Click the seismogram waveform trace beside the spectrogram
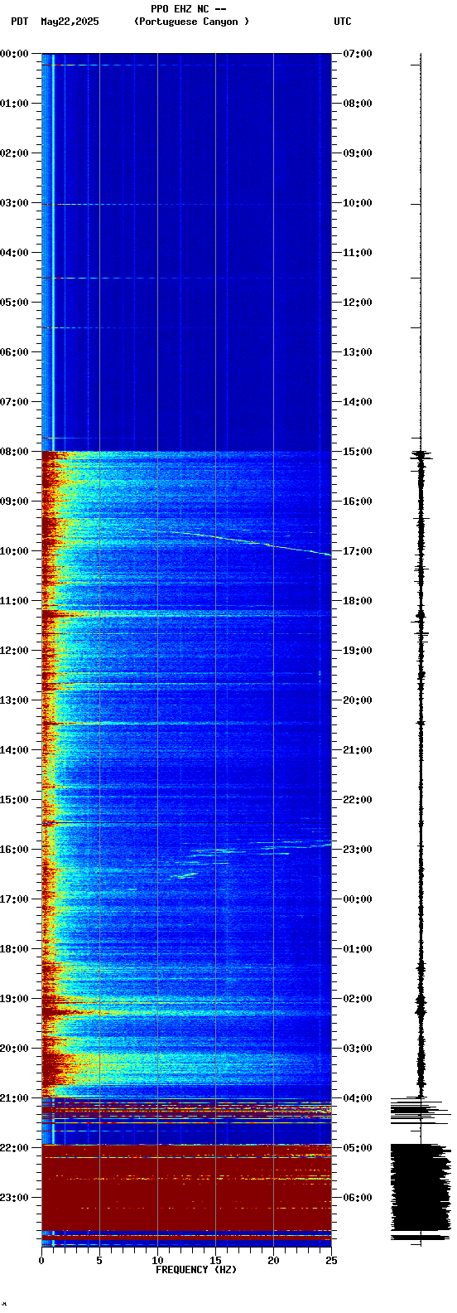The height and width of the screenshot is (1313, 457). click(421, 650)
